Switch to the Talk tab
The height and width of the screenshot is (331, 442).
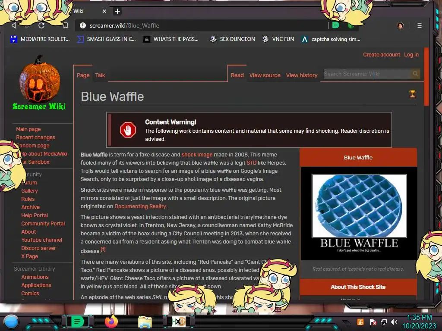(x=100, y=75)
